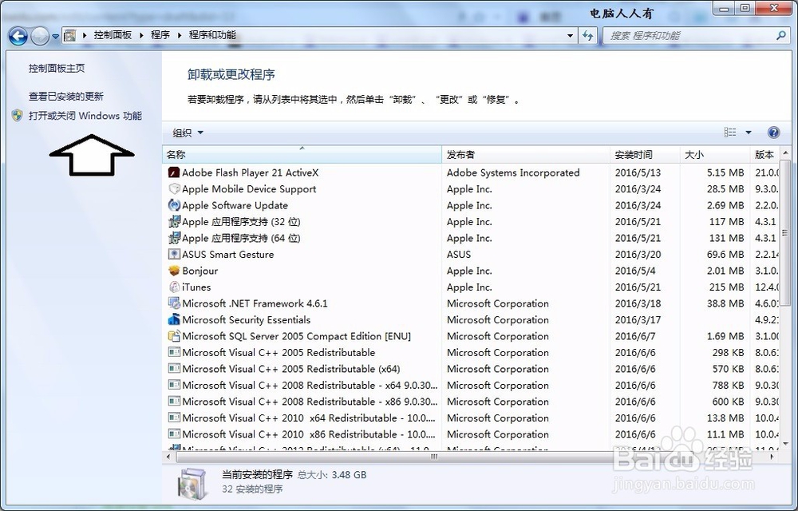Click 控制面板 in the breadcrumb path
The height and width of the screenshot is (511, 798).
113,35
